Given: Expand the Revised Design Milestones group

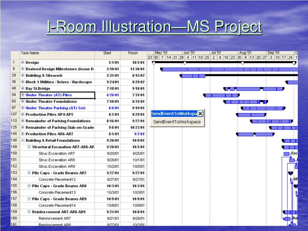Looking at the screenshot, I should click(23, 69).
